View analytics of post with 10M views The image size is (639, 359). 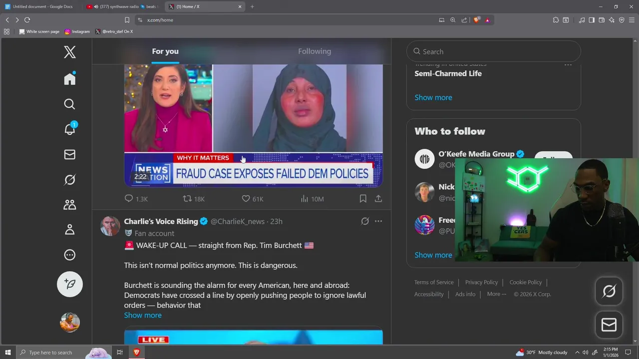[313, 198]
